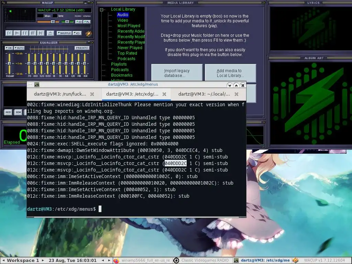Click the terminal up-arrow title bar button

pyautogui.click(x=236, y=85)
